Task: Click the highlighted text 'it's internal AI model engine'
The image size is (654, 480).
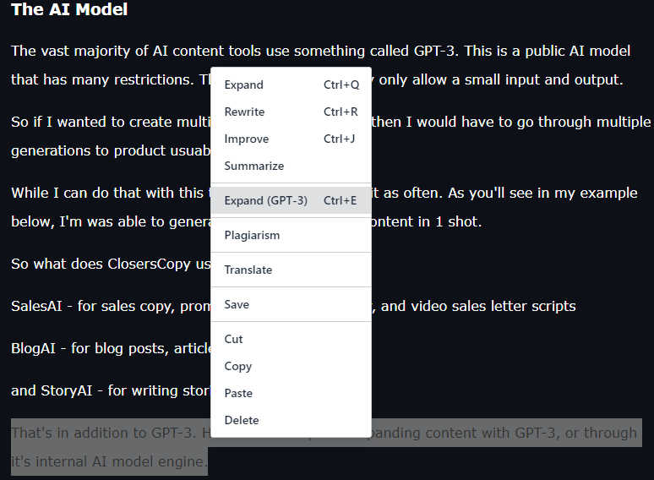Action: click(x=107, y=461)
